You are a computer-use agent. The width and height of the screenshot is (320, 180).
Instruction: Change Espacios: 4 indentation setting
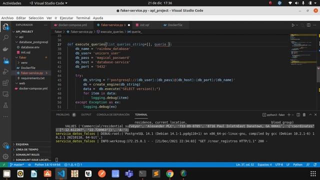264,164
